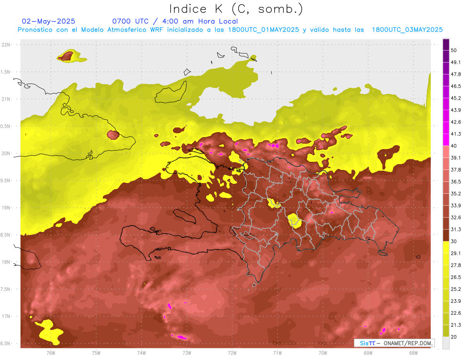Pick the '22.6' value on the color scale
This screenshot has height=358, width=464.
coord(455,313)
